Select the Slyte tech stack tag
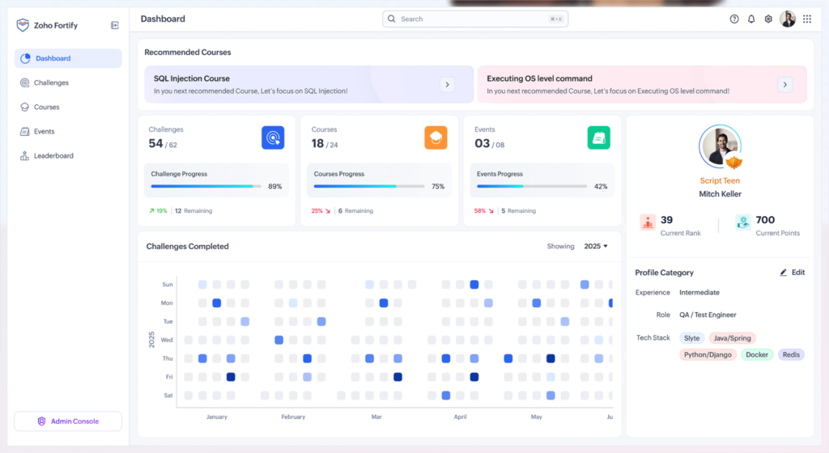The image size is (829, 453). click(x=691, y=338)
